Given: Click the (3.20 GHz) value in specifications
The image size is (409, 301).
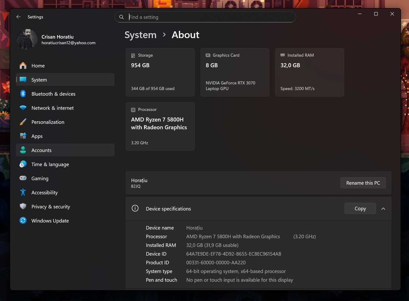Looking at the screenshot, I should click(304, 236).
